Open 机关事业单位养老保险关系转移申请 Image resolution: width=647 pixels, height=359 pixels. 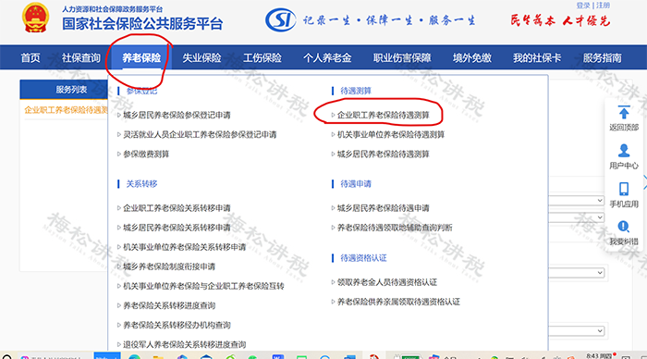[x=185, y=247]
